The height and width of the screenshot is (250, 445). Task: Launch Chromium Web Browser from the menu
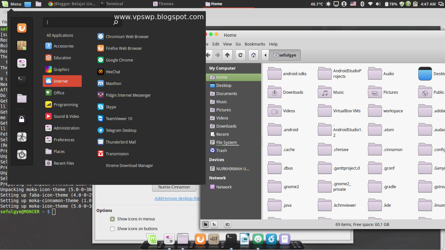click(123, 37)
